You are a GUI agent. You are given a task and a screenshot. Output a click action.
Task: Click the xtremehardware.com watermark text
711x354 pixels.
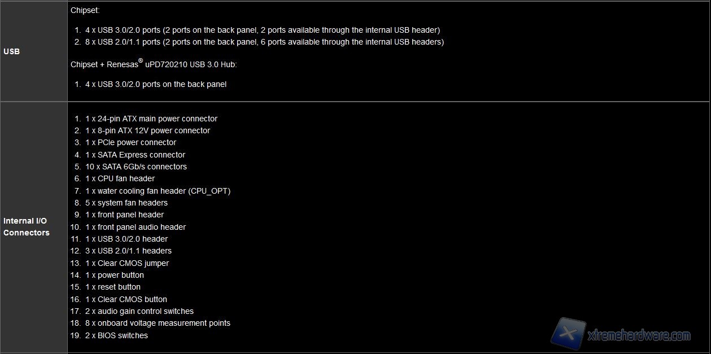coord(639,336)
